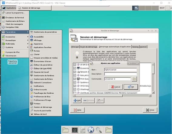Open Navigateur Web from the menu
This screenshot has width=172, height=134.
(x=15, y=27)
